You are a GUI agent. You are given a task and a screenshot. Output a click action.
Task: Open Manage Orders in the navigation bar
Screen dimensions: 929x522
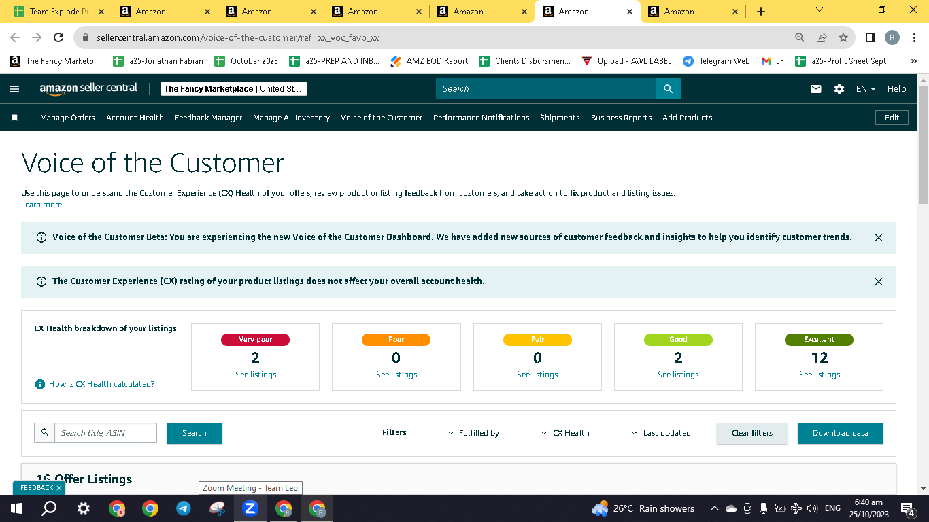(67, 118)
